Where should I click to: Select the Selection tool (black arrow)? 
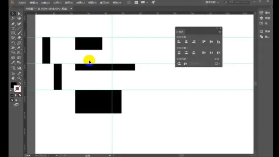13,14
